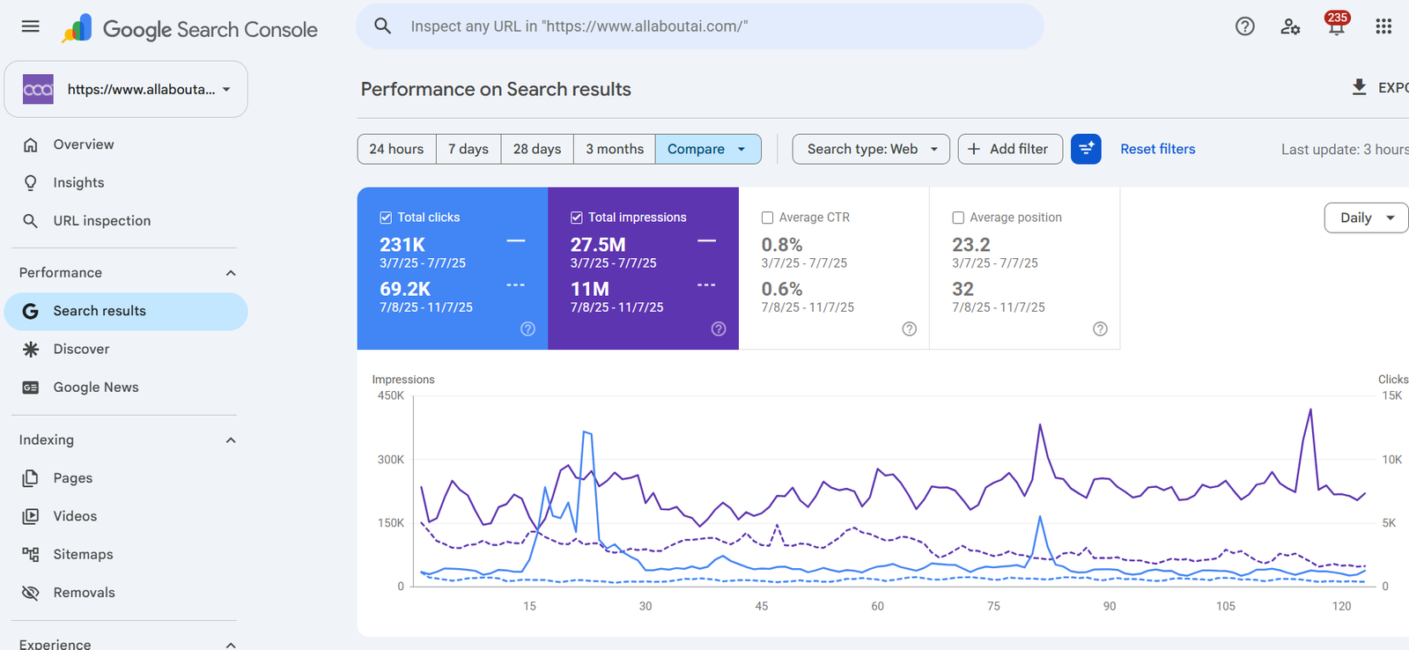Image resolution: width=1409 pixels, height=650 pixels.
Task: Open Sitemaps in the sidebar
Action: [x=83, y=554]
